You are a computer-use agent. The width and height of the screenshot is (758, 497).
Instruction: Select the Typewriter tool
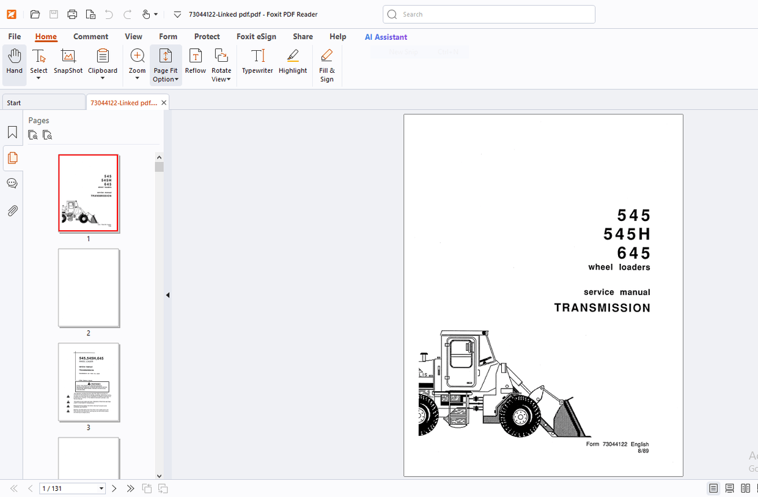(x=257, y=61)
